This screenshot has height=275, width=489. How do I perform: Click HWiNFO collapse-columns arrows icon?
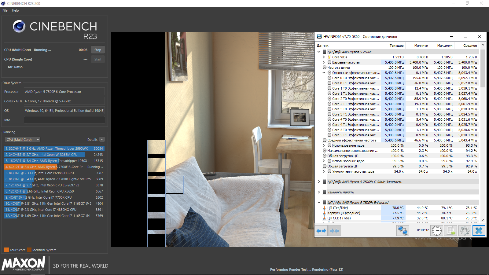pyautogui.click(x=334, y=231)
